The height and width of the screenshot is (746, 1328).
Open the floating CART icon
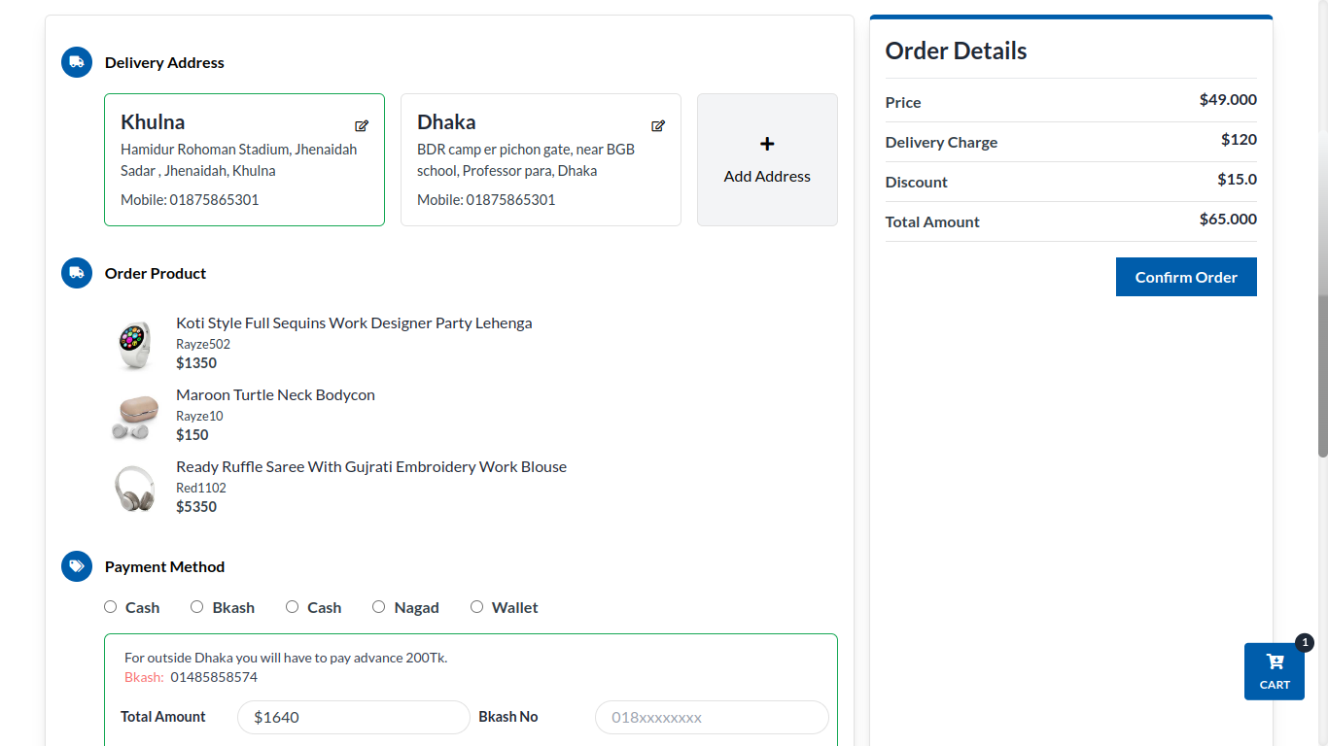click(x=1275, y=671)
